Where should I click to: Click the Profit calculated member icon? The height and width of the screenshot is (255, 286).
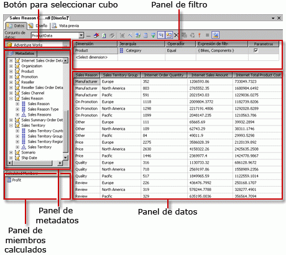[9, 180]
